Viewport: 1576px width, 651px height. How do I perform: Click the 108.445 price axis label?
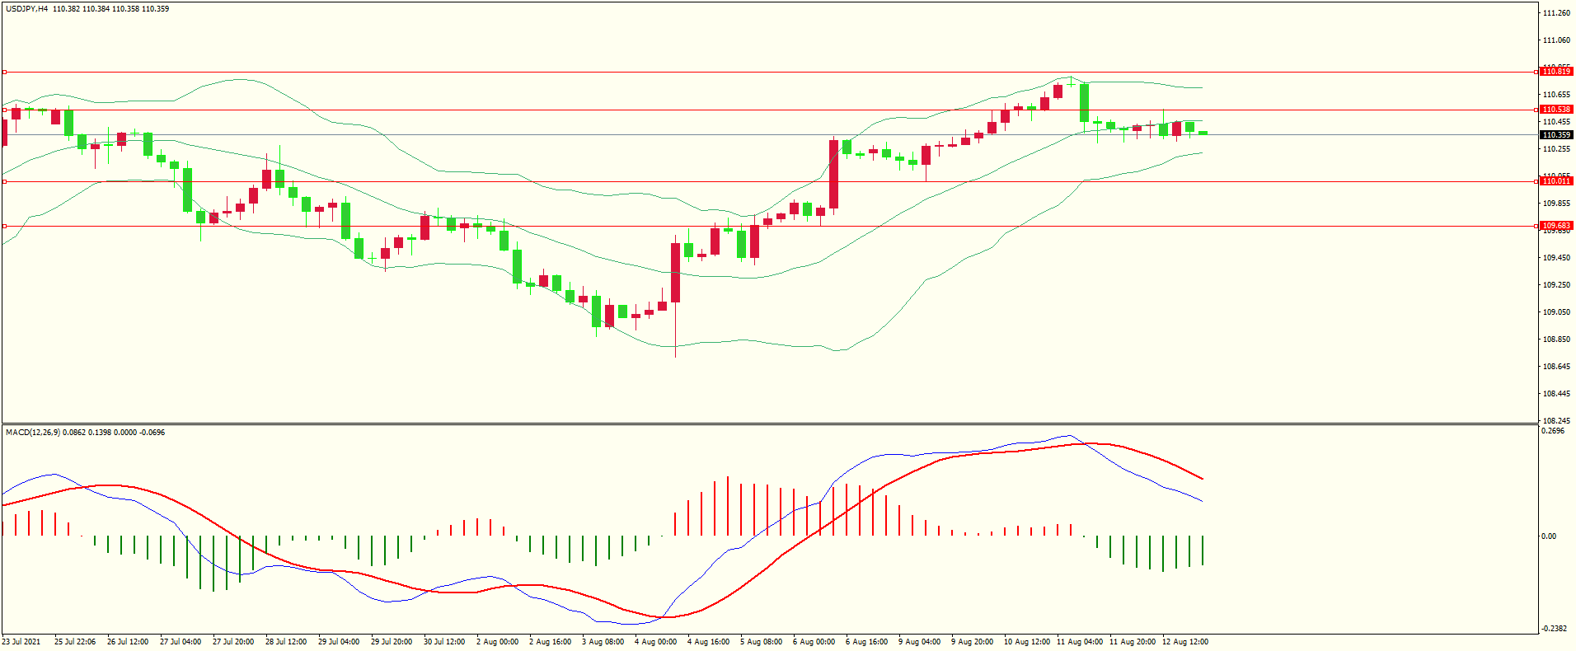(1556, 394)
